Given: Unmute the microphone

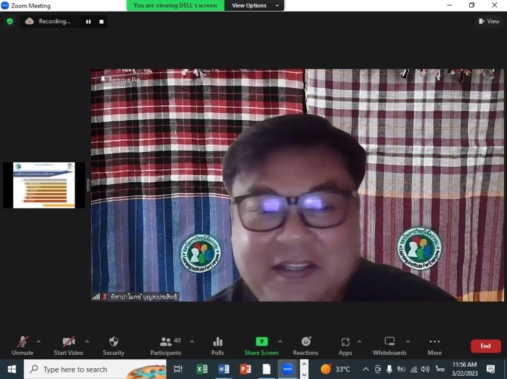Looking at the screenshot, I should (x=22, y=345).
